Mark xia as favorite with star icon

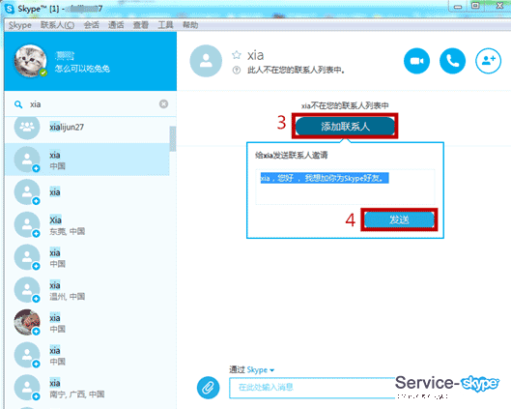[x=237, y=55]
